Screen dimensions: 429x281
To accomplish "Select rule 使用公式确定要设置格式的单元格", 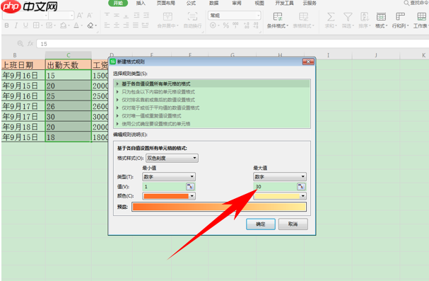I will tap(212, 124).
